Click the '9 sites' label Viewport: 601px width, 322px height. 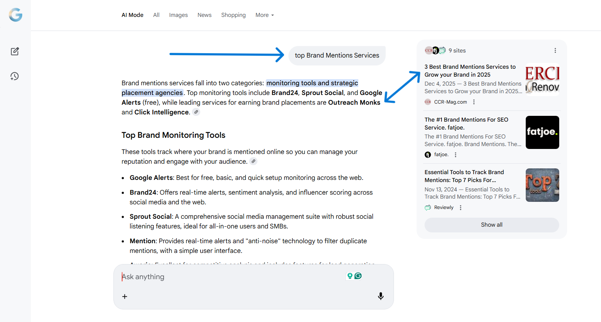(457, 50)
